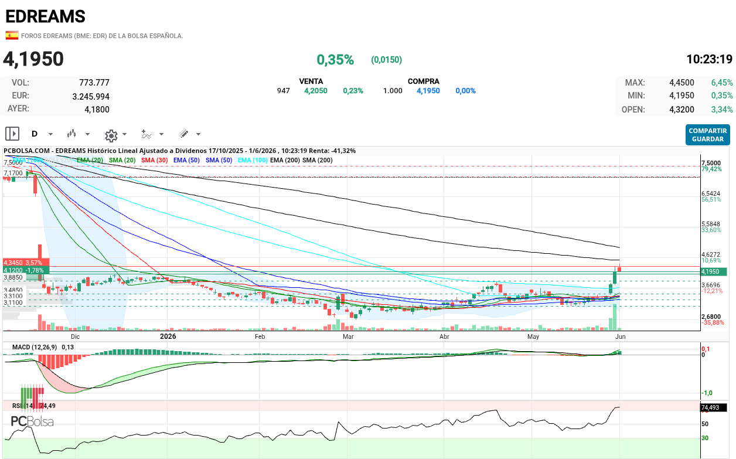
Task: Click the 5,5848 right axis price label
Action: click(711, 224)
